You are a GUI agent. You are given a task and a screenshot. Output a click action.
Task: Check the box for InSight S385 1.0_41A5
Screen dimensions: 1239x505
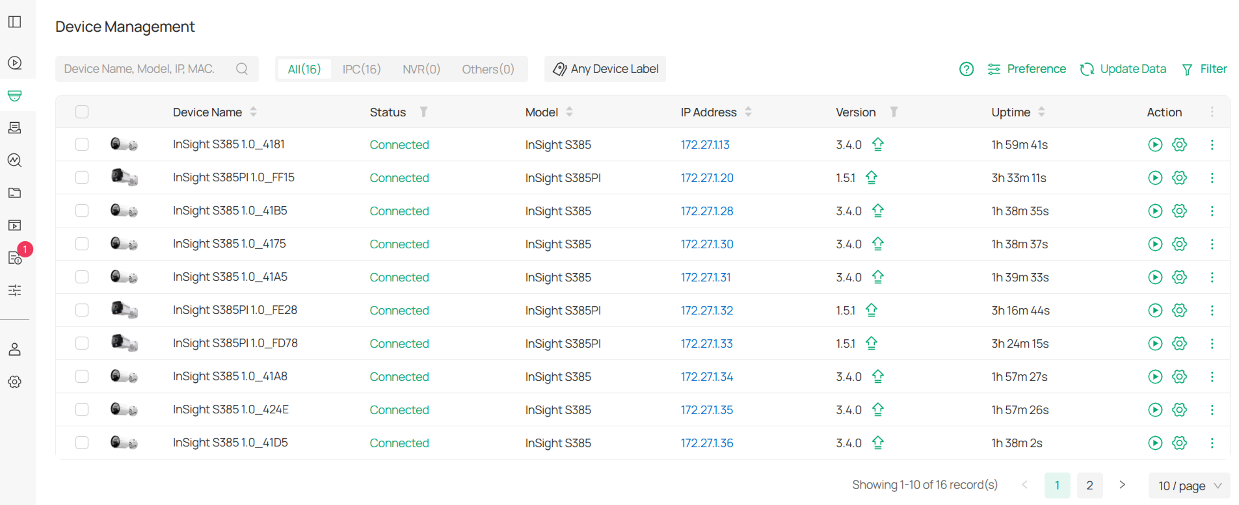pyautogui.click(x=82, y=277)
